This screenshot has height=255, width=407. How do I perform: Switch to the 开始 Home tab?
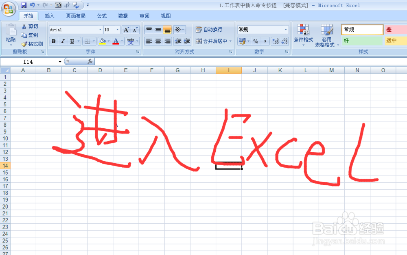(28, 16)
